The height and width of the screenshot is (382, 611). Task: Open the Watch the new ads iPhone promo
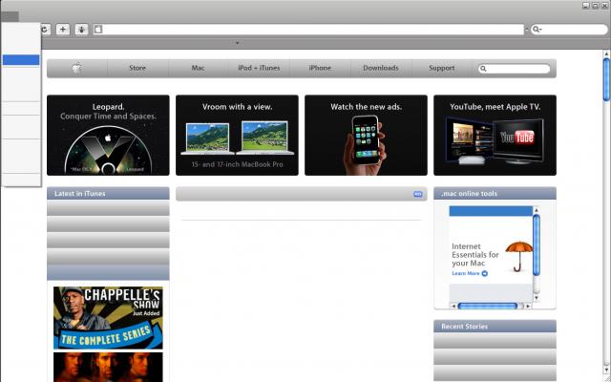pyautogui.click(x=366, y=136)
